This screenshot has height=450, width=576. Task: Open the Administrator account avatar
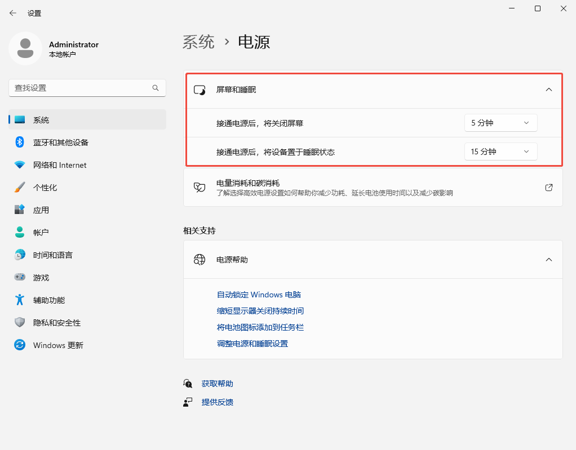25,48
